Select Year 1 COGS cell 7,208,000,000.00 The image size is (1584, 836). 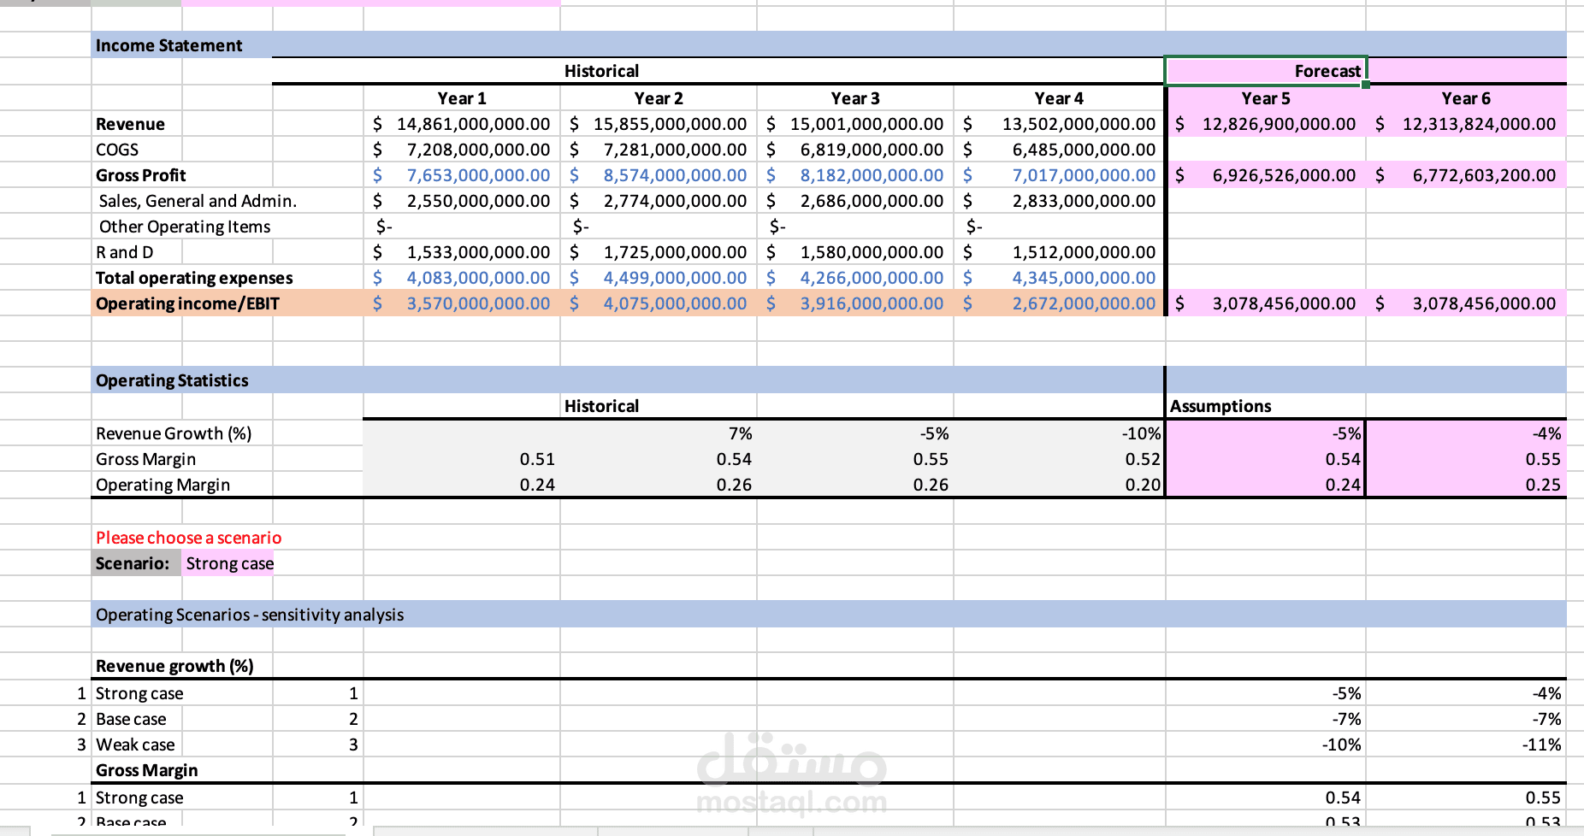(x=462, y=150)
